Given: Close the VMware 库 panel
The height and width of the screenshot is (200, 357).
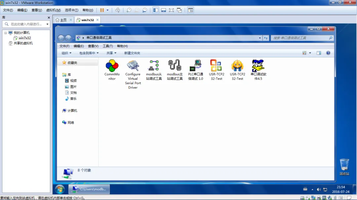Looking at the screenshot, I should click(x=49, y=17).
